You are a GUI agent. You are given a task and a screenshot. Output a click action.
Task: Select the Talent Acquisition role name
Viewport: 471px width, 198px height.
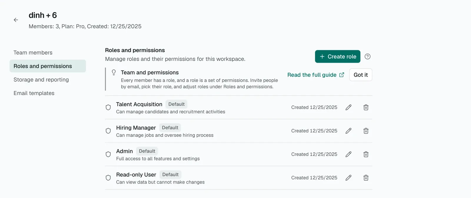[139, 104]
